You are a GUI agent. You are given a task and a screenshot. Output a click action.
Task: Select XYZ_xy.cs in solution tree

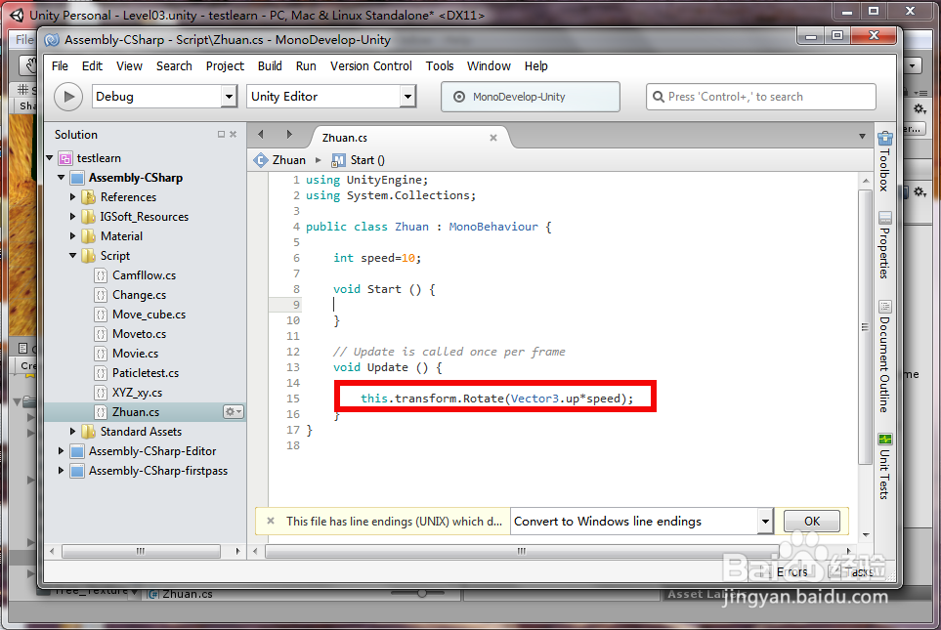pos(137,393)
